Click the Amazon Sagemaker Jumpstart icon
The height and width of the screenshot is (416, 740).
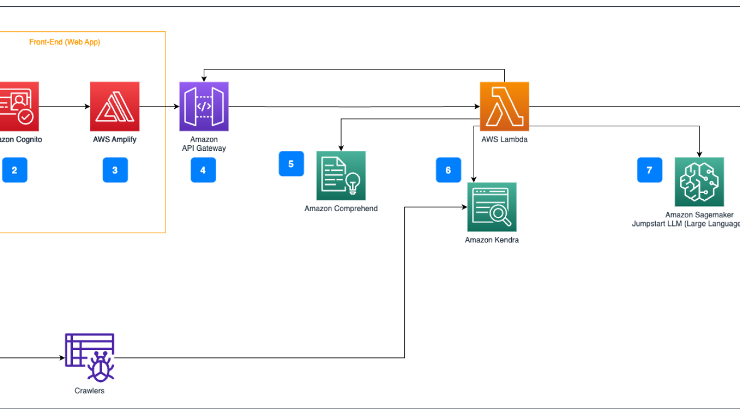(699, 182)
